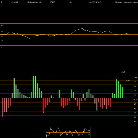This screenshot has height=138, width=138.
Task: Click the MR axis label -80
Action: pos(135,117)
